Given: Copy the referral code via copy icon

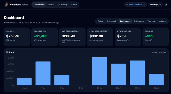Looking at the screenshot, I should tap(144, 5).
